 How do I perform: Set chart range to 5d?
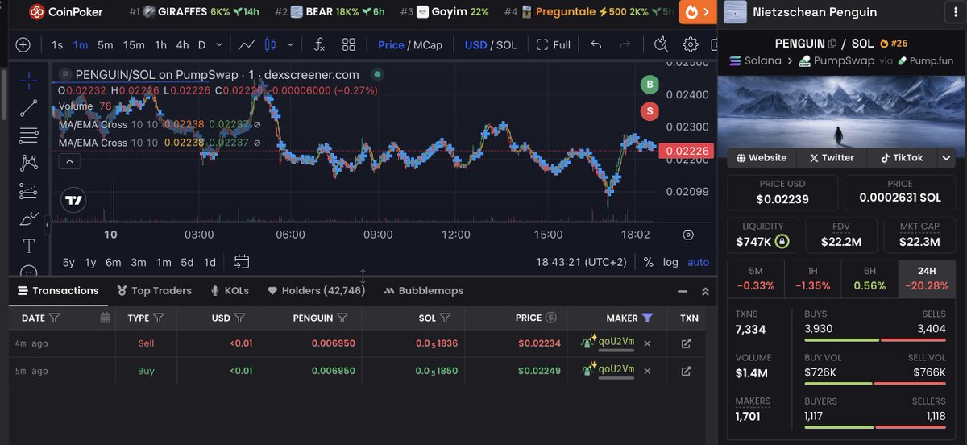pyautogui.click(x=187, y=262)
